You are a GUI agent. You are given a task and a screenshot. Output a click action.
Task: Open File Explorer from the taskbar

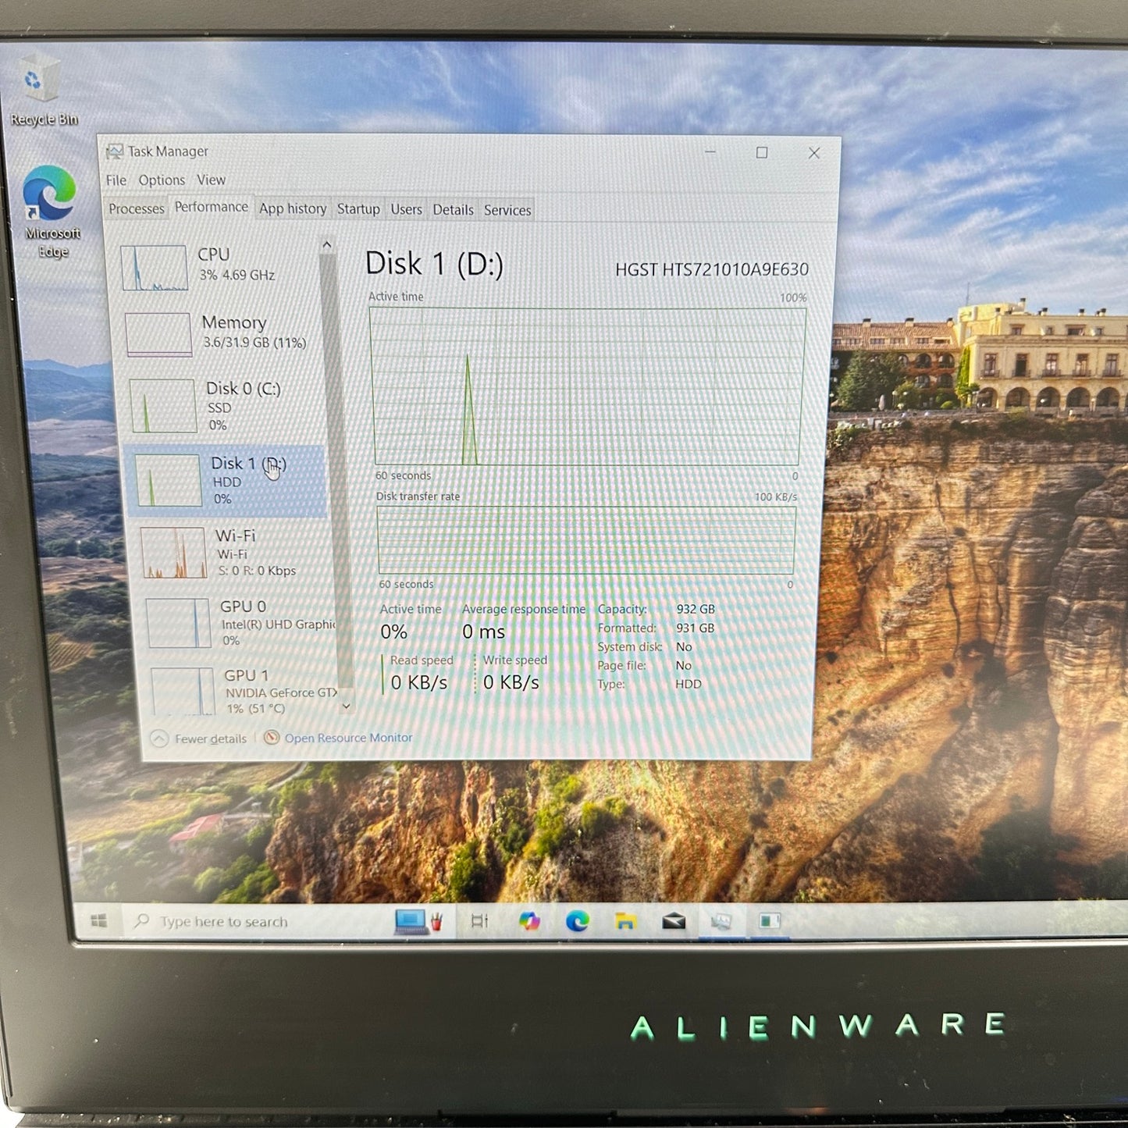click(624, 922)
